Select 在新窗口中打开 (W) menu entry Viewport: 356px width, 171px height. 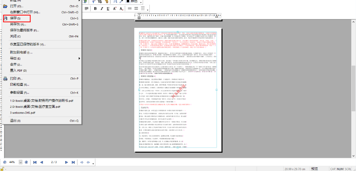(42, 12)
